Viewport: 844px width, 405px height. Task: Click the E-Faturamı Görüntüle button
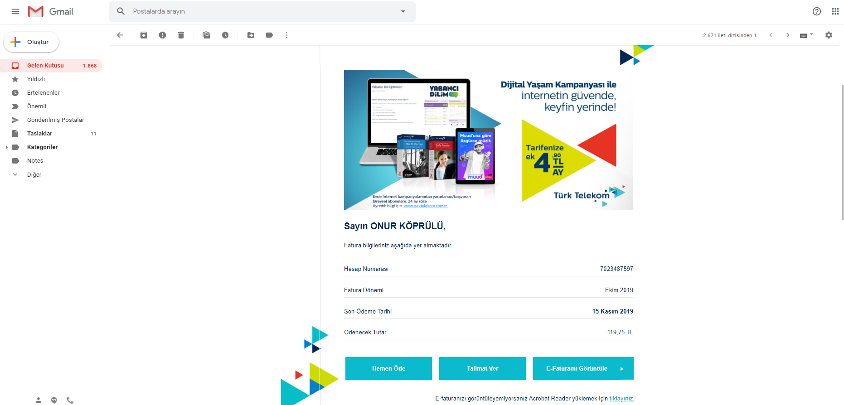pyautogui.click(x=583, y=368)
